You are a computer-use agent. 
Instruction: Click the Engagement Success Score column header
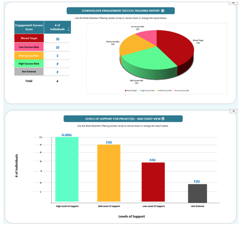tap(29, 27)
